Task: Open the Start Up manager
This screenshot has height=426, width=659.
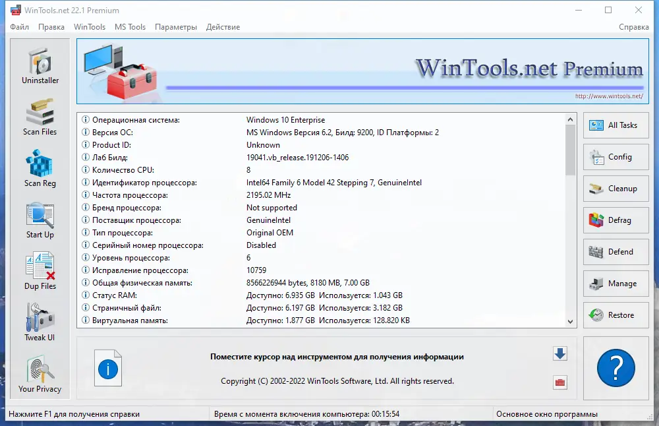Action: [40, 221]
